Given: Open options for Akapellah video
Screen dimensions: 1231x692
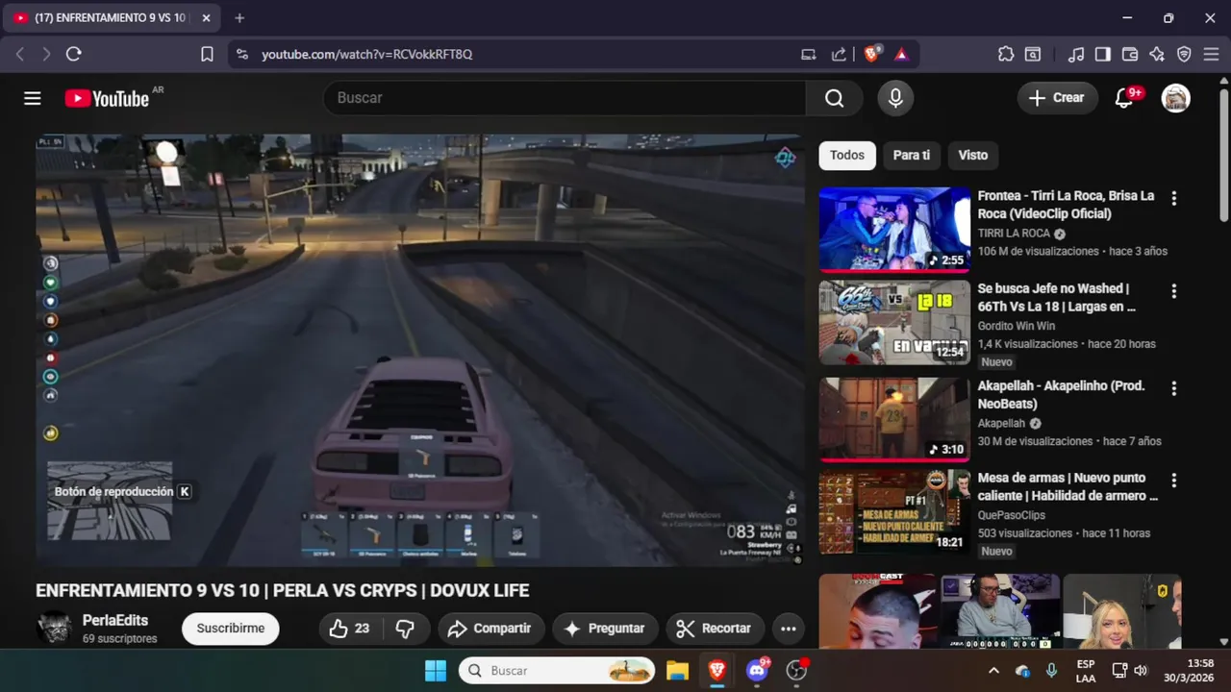Looking at the screenshot, I should [x=1173, y=388].
